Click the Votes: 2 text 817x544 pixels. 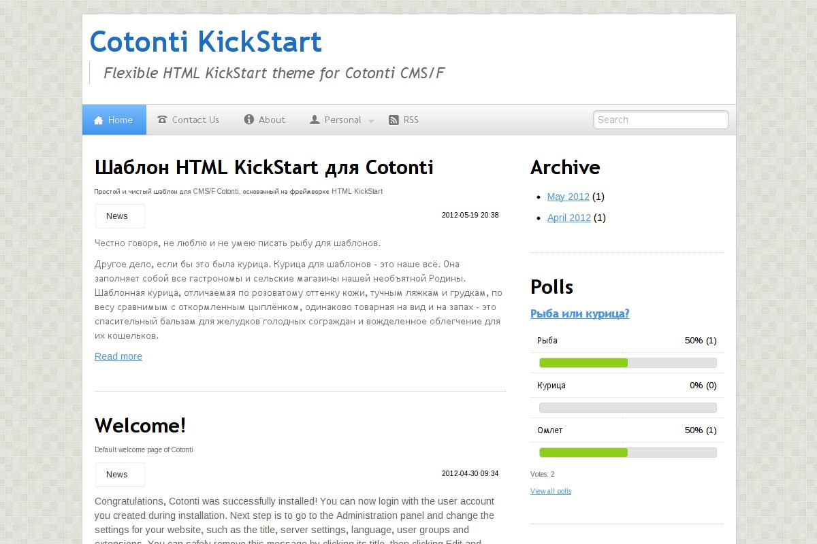(543, 474)
